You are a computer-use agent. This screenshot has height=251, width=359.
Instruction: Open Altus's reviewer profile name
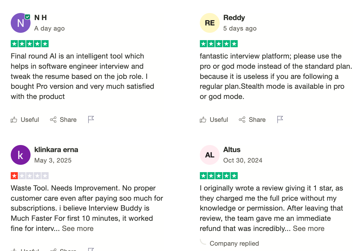tap(232, 150)
